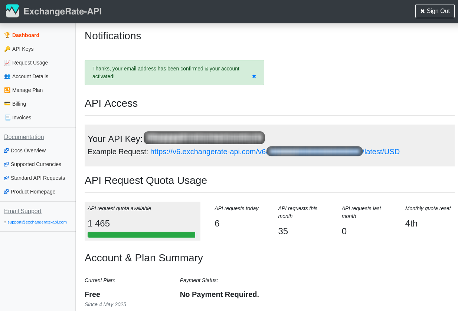Click external-link icon beside Docs Overview
Image resolution: width=458 pixels, height=311 pixels.
pos(6,150)
